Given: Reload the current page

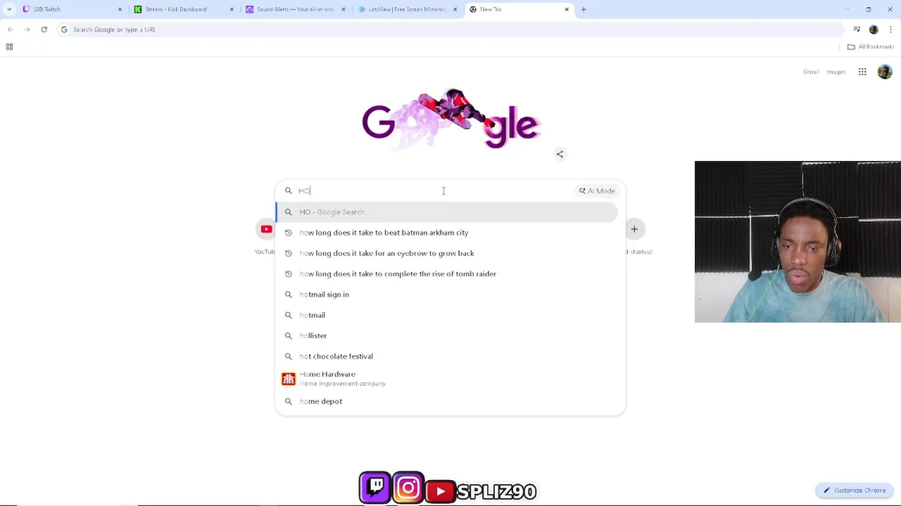Looking at the screenshot, I should pos(44,30).
